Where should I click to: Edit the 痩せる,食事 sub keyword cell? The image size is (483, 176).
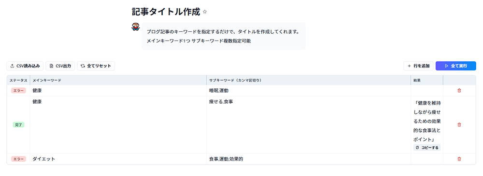pyautogui.click(x=309, y=124)
